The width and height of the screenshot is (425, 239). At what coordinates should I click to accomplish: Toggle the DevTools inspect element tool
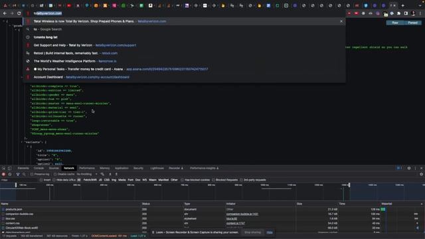[x=3, y=168]
